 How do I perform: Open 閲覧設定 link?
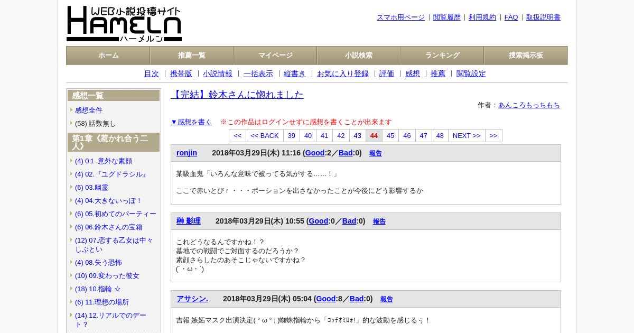pyautogui.click(x=471, y=74)
